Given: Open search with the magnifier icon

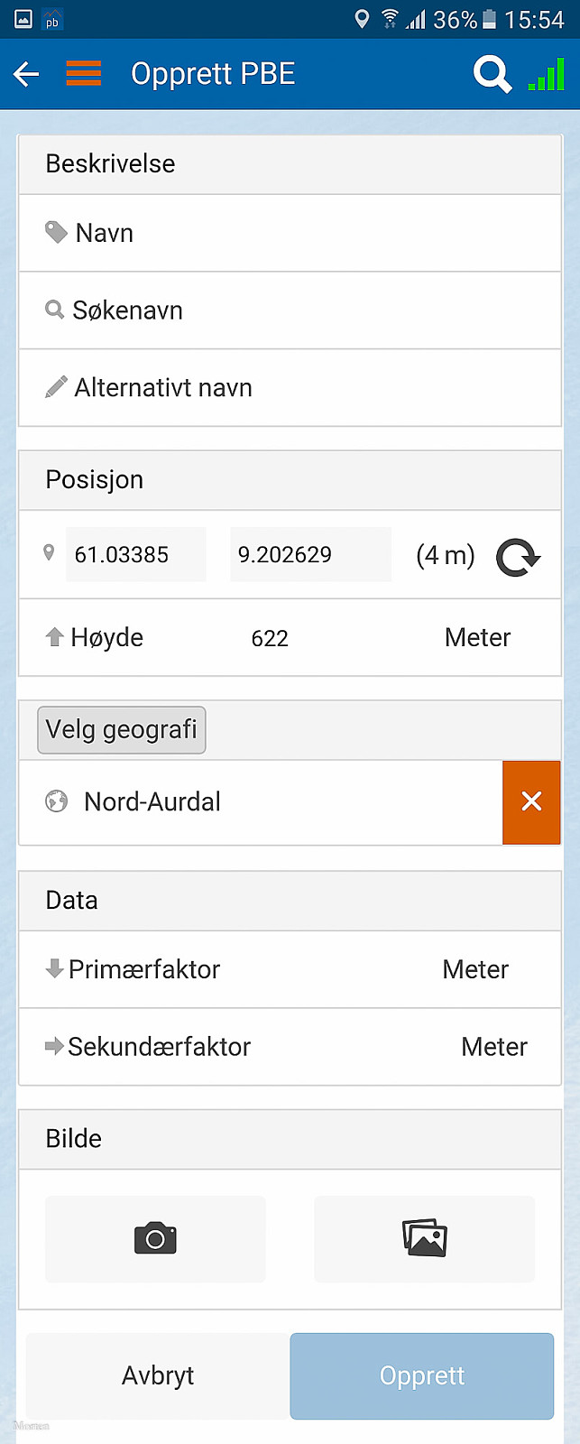Looking at the screenshot, I should [493, 74].
